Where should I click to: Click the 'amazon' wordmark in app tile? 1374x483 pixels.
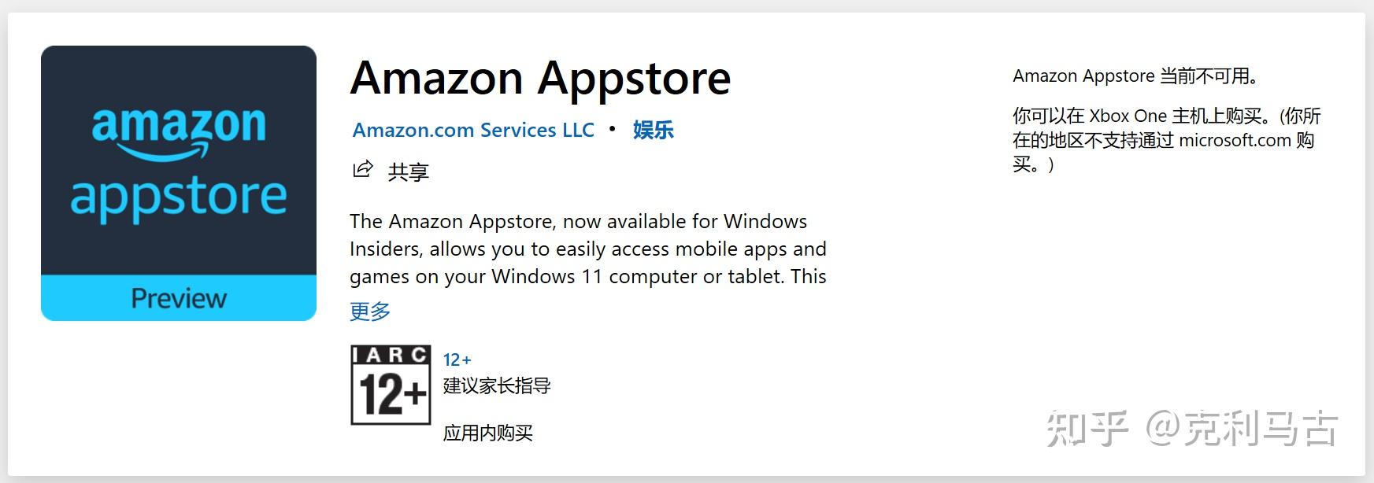point(179,127)
